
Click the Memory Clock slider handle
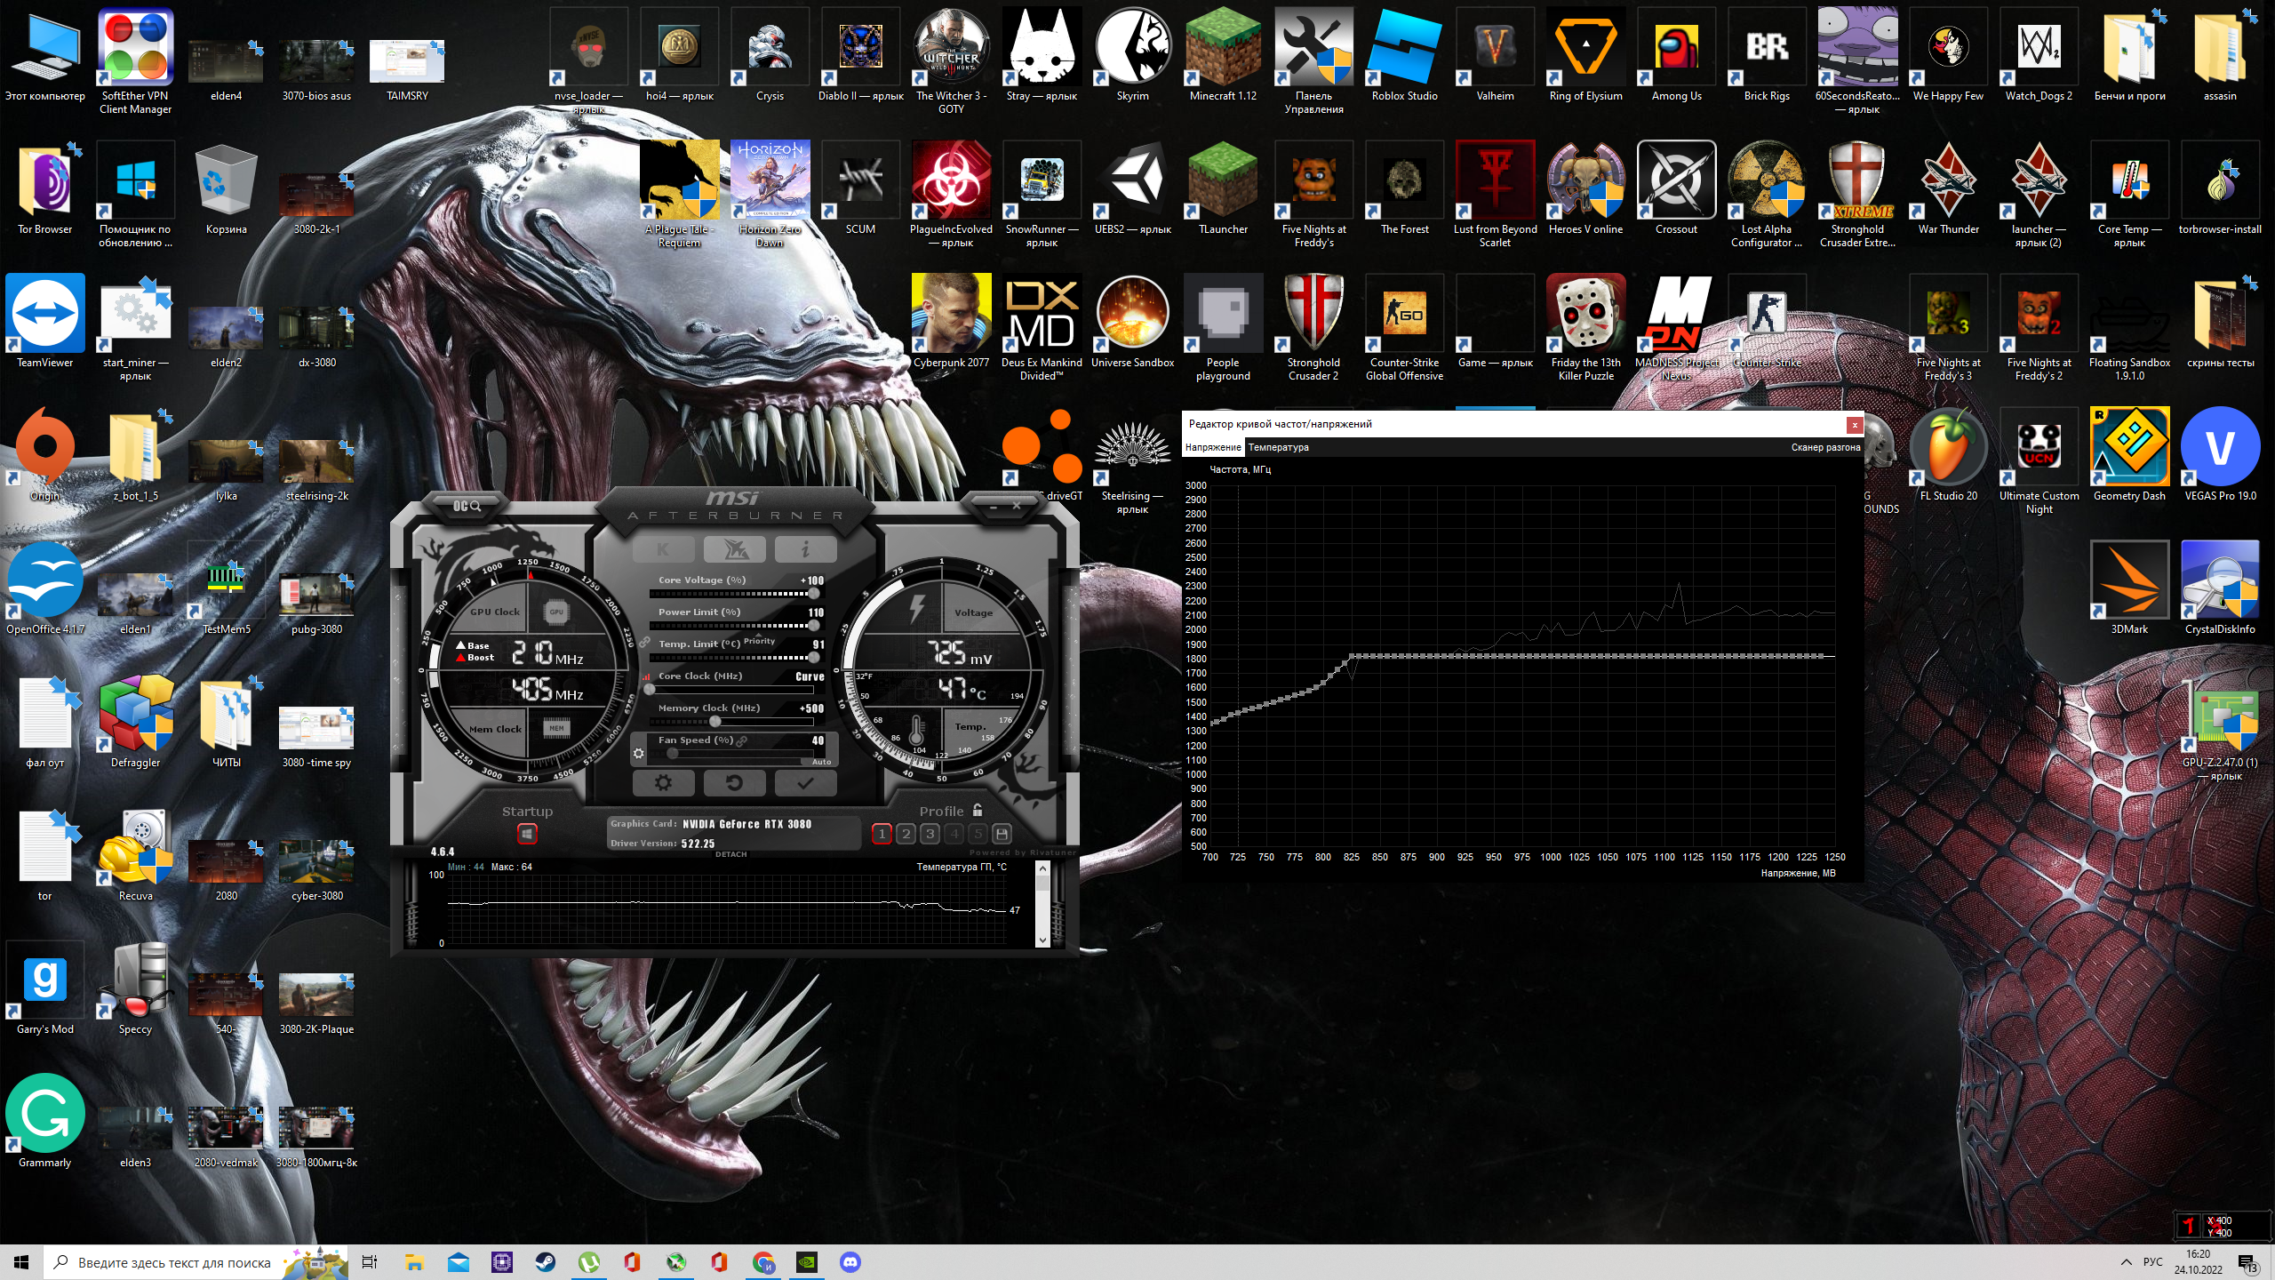(x=715, y=721)
